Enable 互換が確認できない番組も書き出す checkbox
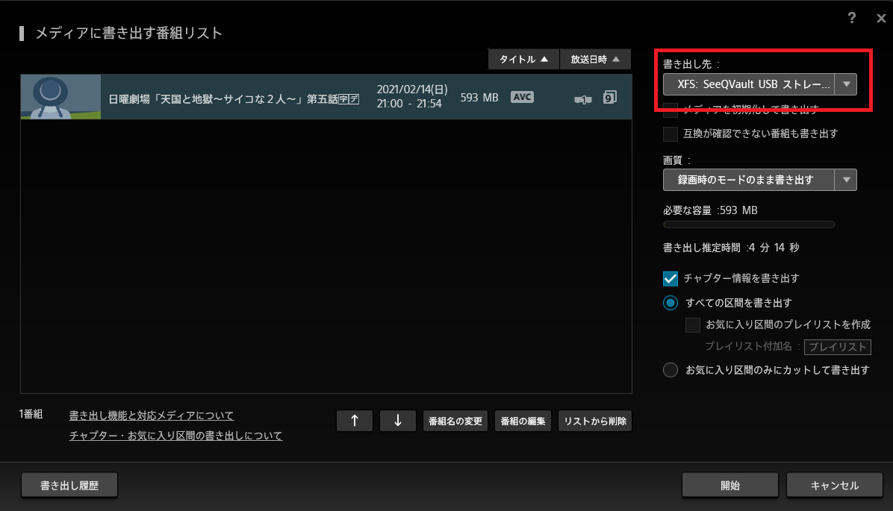Screen dimensions: 893x511 click(x=670, y=134)
